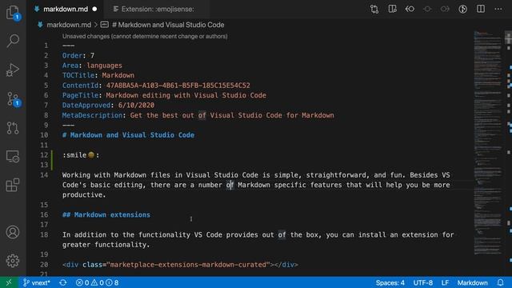The image size is (512, 288).
Task: Click the 'DateApproved' key on line 7
Action: 86,106
